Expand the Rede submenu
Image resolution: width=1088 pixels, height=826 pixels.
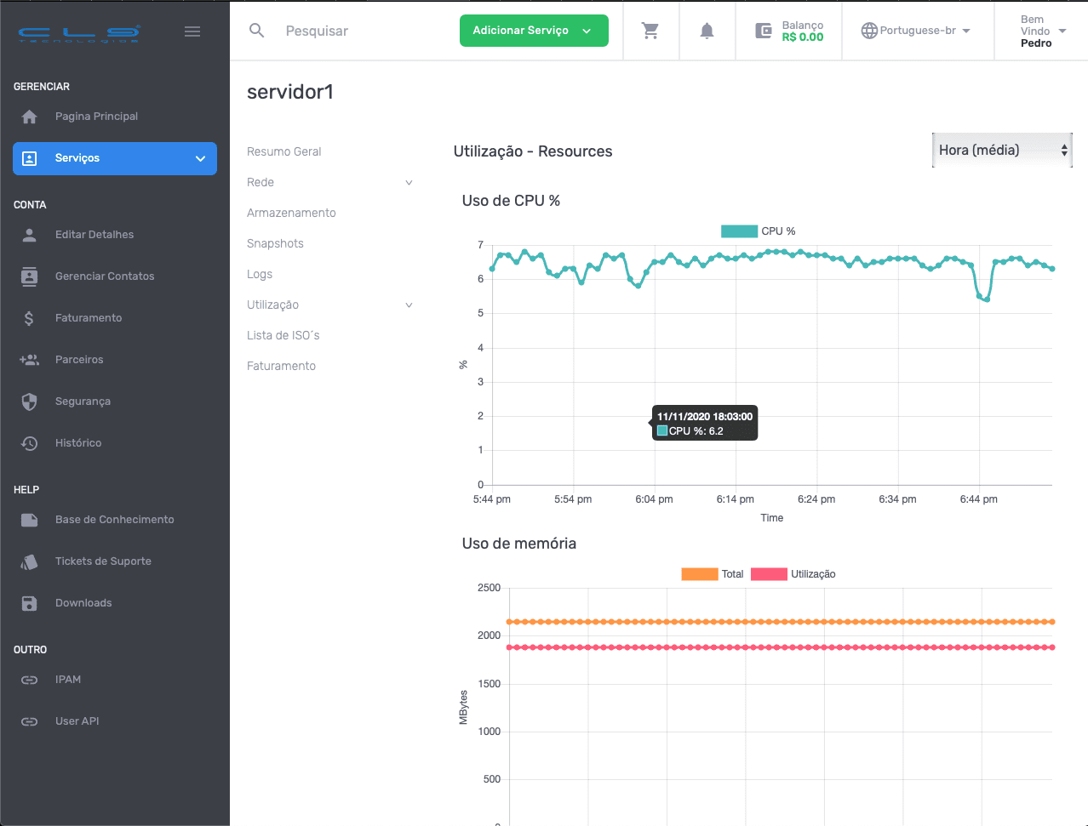click(329, 182)
